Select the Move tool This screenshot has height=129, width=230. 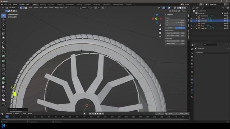3,25
